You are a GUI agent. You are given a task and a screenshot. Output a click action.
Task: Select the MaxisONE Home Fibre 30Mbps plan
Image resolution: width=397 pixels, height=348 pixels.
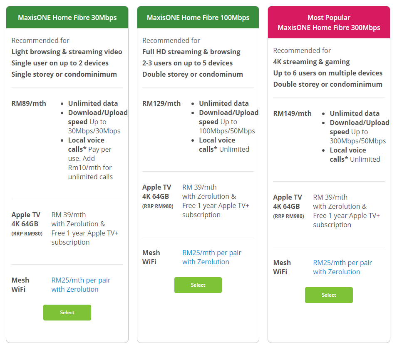(x=67, y=313)
